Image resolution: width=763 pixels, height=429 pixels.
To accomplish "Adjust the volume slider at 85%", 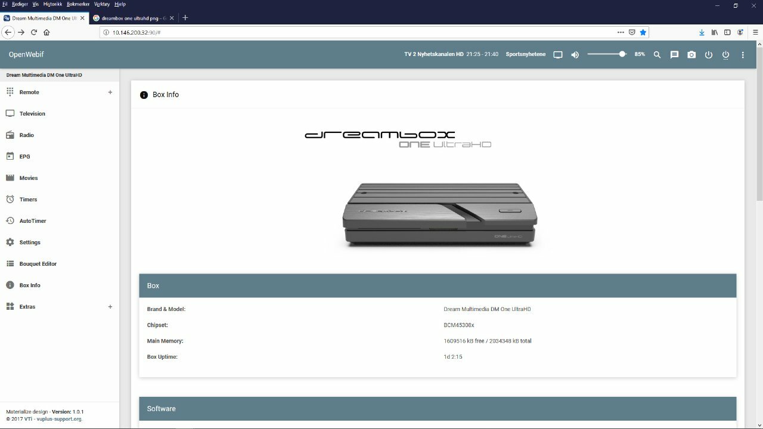I will (622, 54).
